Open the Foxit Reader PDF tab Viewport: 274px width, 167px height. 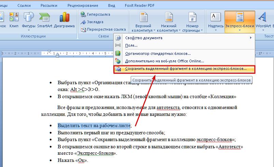pyautogui.click(x=132, y=6)
